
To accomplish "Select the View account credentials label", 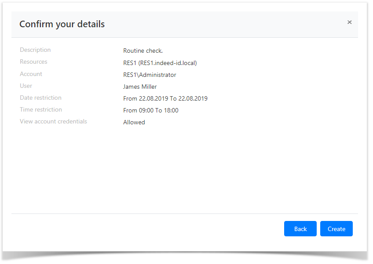I will 53,122.
